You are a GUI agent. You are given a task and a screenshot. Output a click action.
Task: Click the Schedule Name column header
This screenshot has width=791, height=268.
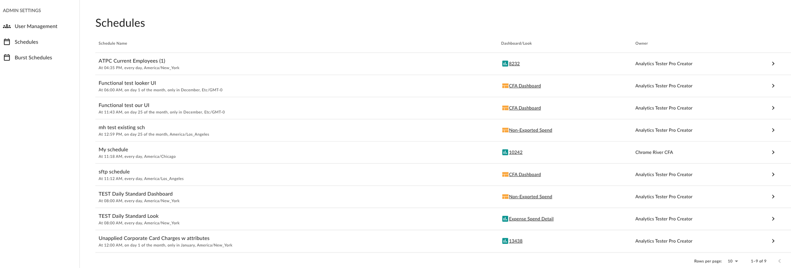(x=113, y=43)
